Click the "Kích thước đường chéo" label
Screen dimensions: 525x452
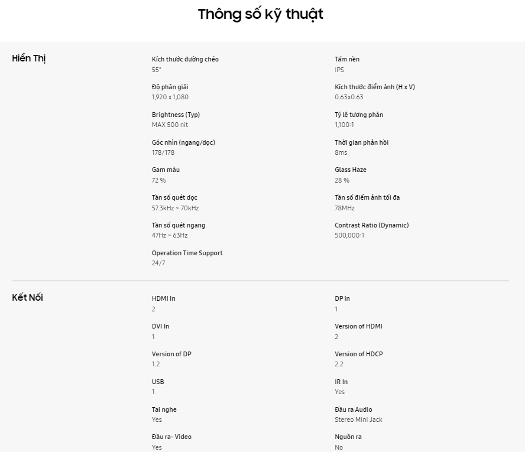185,59
